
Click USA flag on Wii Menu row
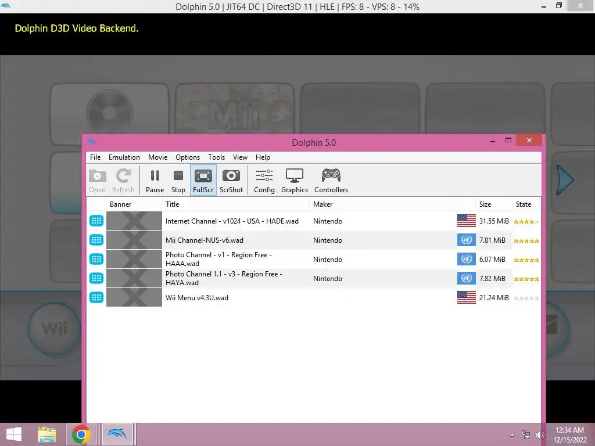coord(467,297)
